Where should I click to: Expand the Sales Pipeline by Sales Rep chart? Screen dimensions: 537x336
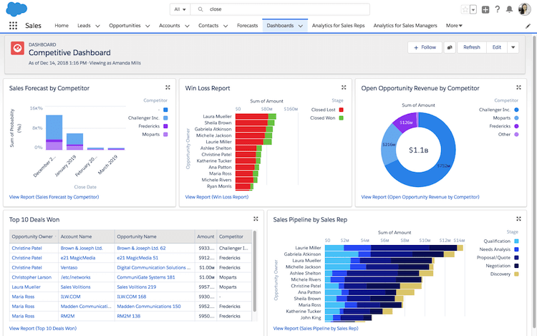pyautogui.click(x=519, y=219)
